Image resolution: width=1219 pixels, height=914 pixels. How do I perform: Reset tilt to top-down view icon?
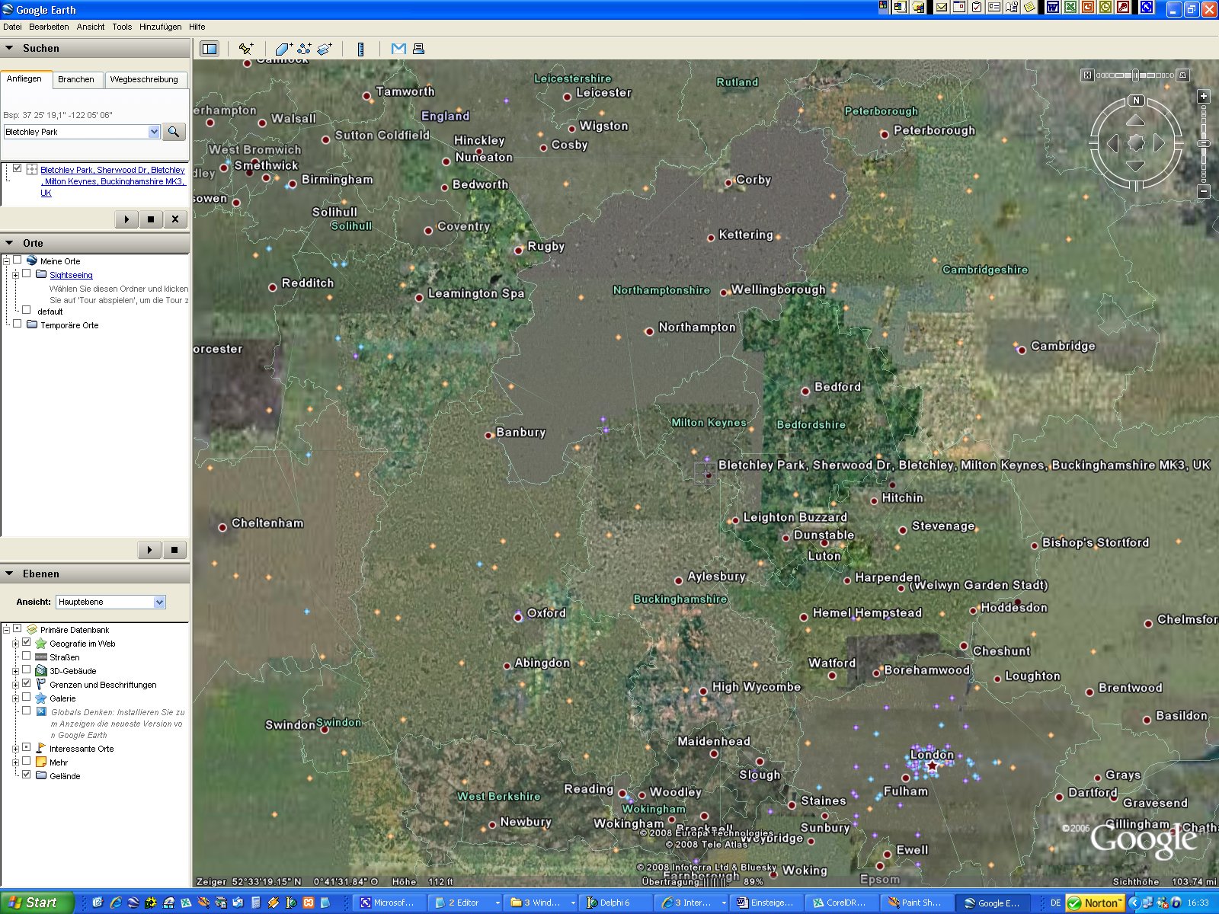[1088, 75]
